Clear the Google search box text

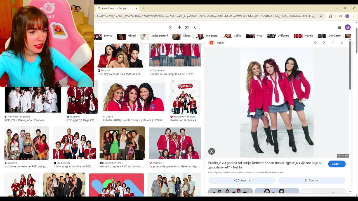click(x=170, y=27)
